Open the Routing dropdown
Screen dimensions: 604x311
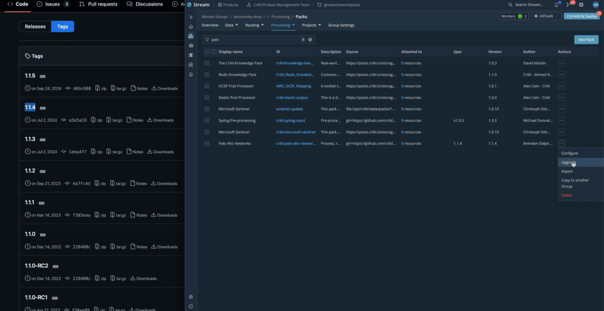254,25
